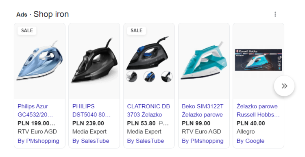Open the blue Philips Azur iron image
305x157 pixels.
tap(40, 60)
